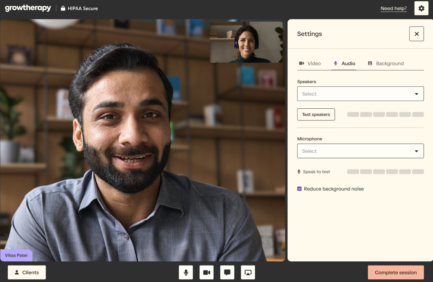Toggle the camera video button
The height and width of the screenshot is (282, 433).
pyautogui.click(x=206, y=273)
